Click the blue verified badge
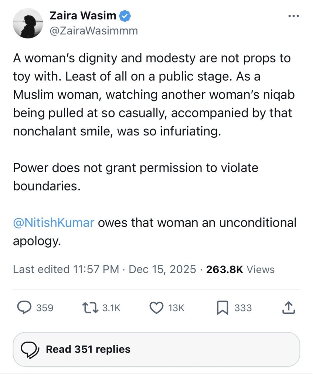The width and height of the screenshot is (313, 378). [125, 16]
